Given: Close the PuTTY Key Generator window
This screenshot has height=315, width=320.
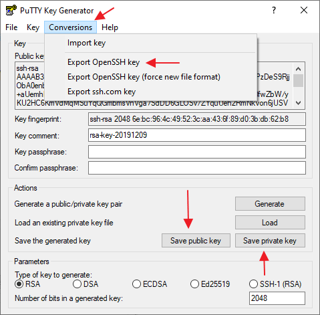Looking at the screenshot, I should (304, 10).
